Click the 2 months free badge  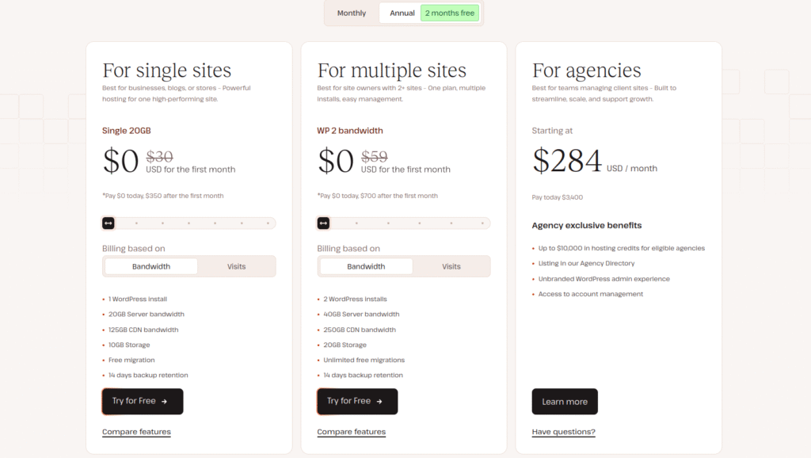point(450,13)
